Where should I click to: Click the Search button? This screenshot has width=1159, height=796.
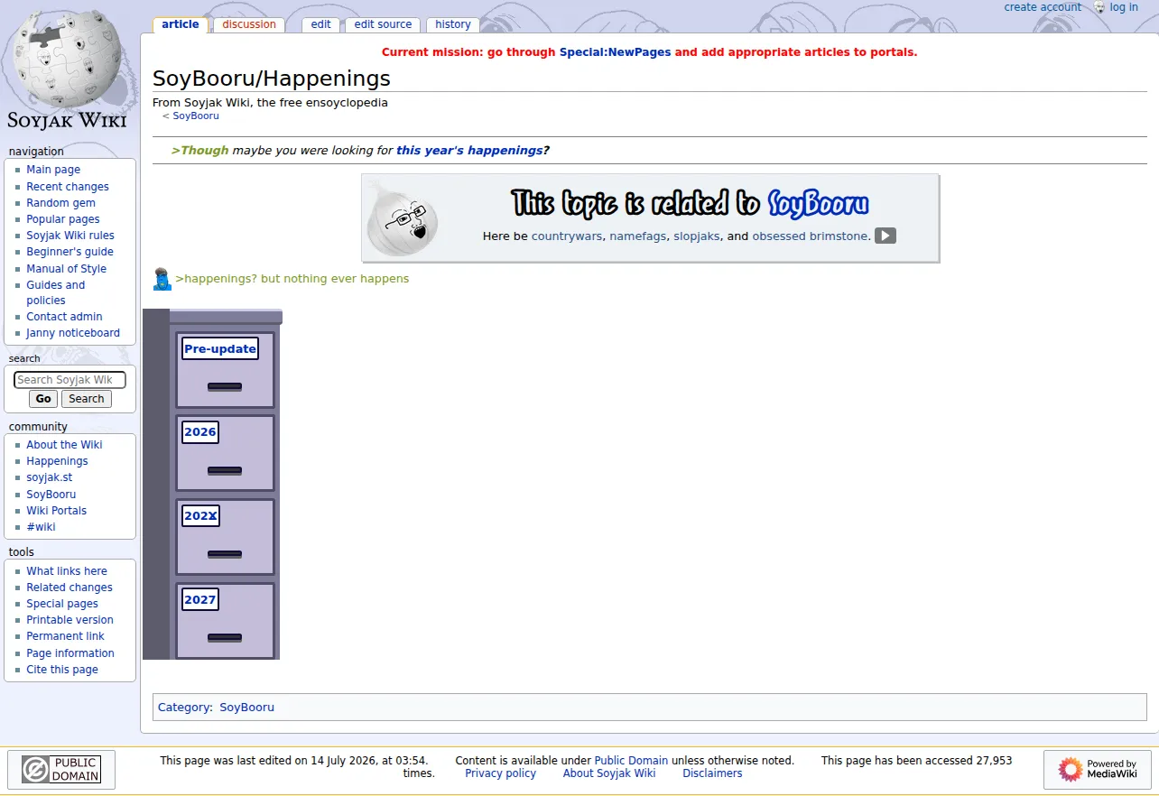[87, 399]
